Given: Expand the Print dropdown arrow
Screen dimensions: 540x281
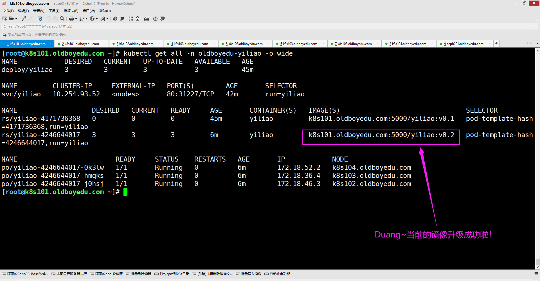Looking at the screenshot, I should pyautogui.click(x=76, y=19).
